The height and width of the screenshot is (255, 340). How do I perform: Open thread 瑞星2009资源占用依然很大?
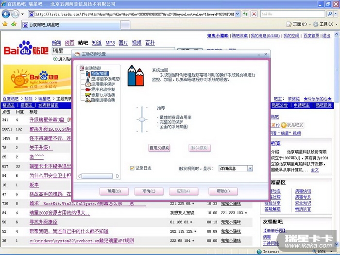59,213
